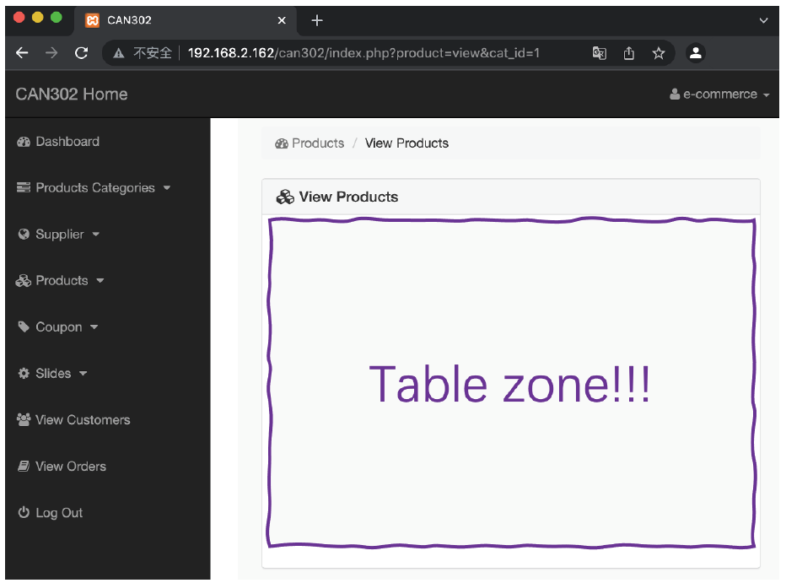The width and height of the screenshot is (786, 583).
Task: Expand the Coupon dropdown caret
Action: [x=94, y=327]
